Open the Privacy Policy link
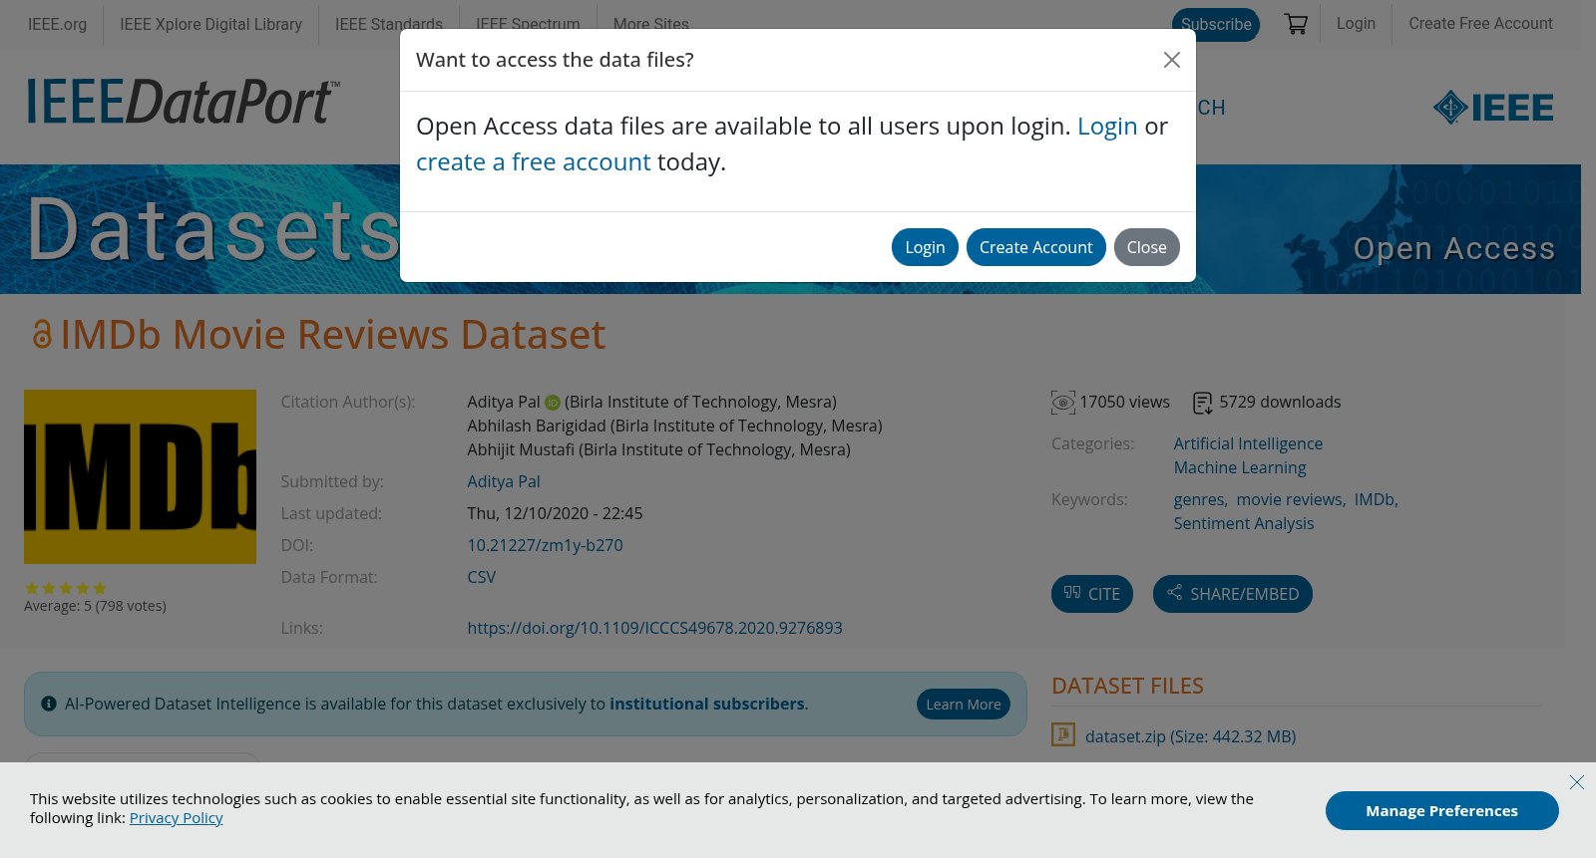 (176, 818)
